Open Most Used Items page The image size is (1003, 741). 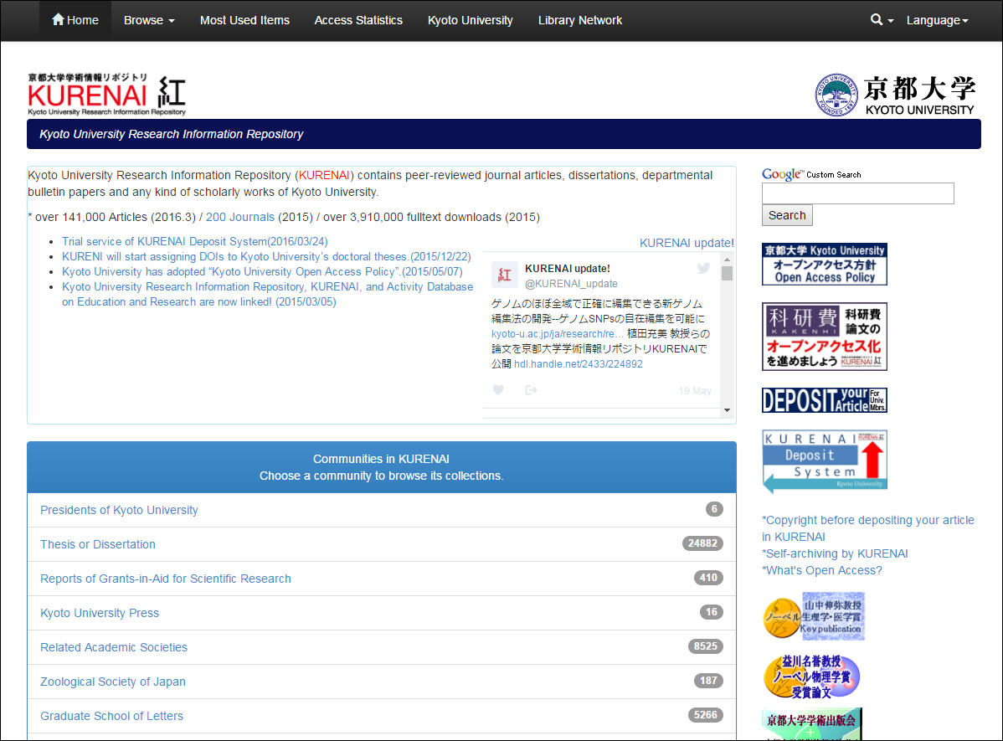click(x=245, y=20)
